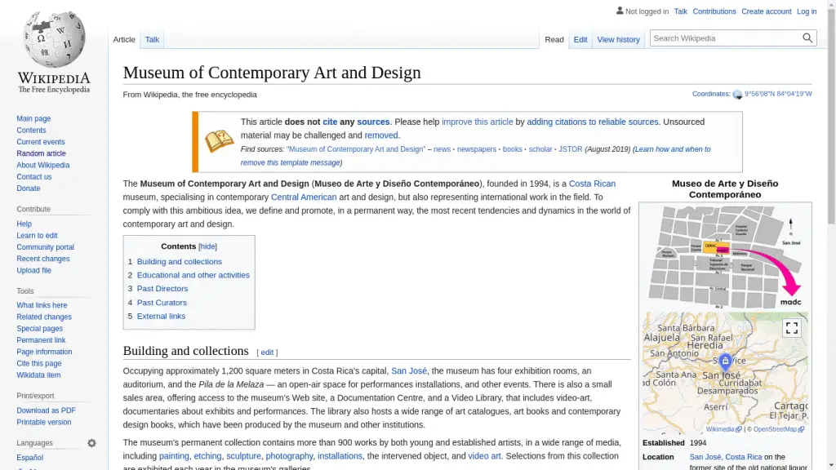This screenshot has width=836, height=470.
Task: Open the video art link
Action: coord(484,456)
